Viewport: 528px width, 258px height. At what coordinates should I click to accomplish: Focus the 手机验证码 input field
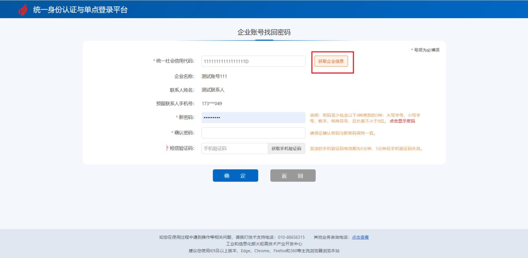[235, 148]
